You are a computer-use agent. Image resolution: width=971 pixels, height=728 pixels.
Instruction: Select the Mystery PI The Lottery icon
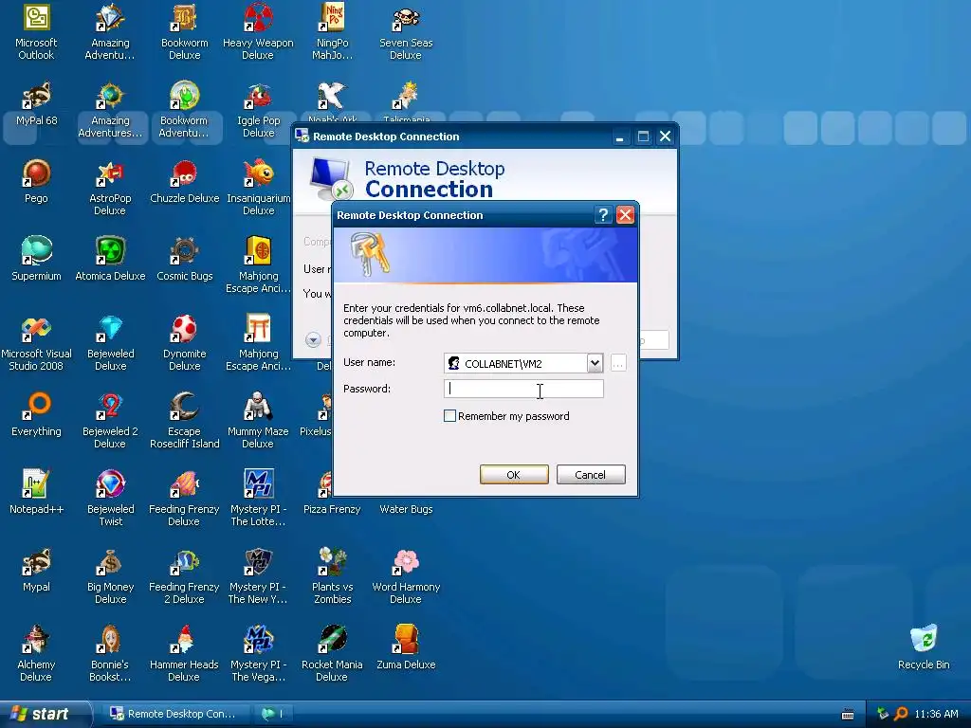pos(258,499)
